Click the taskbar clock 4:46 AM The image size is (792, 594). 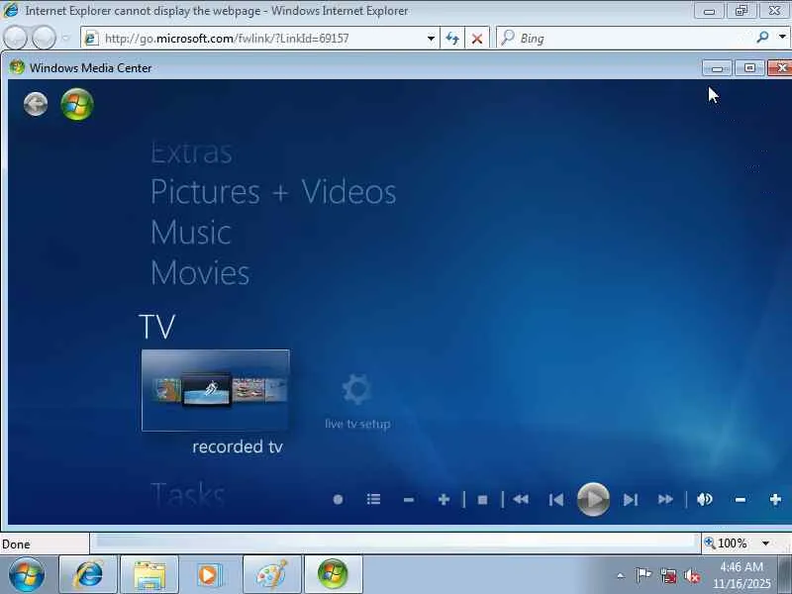(x=742, y=566)
